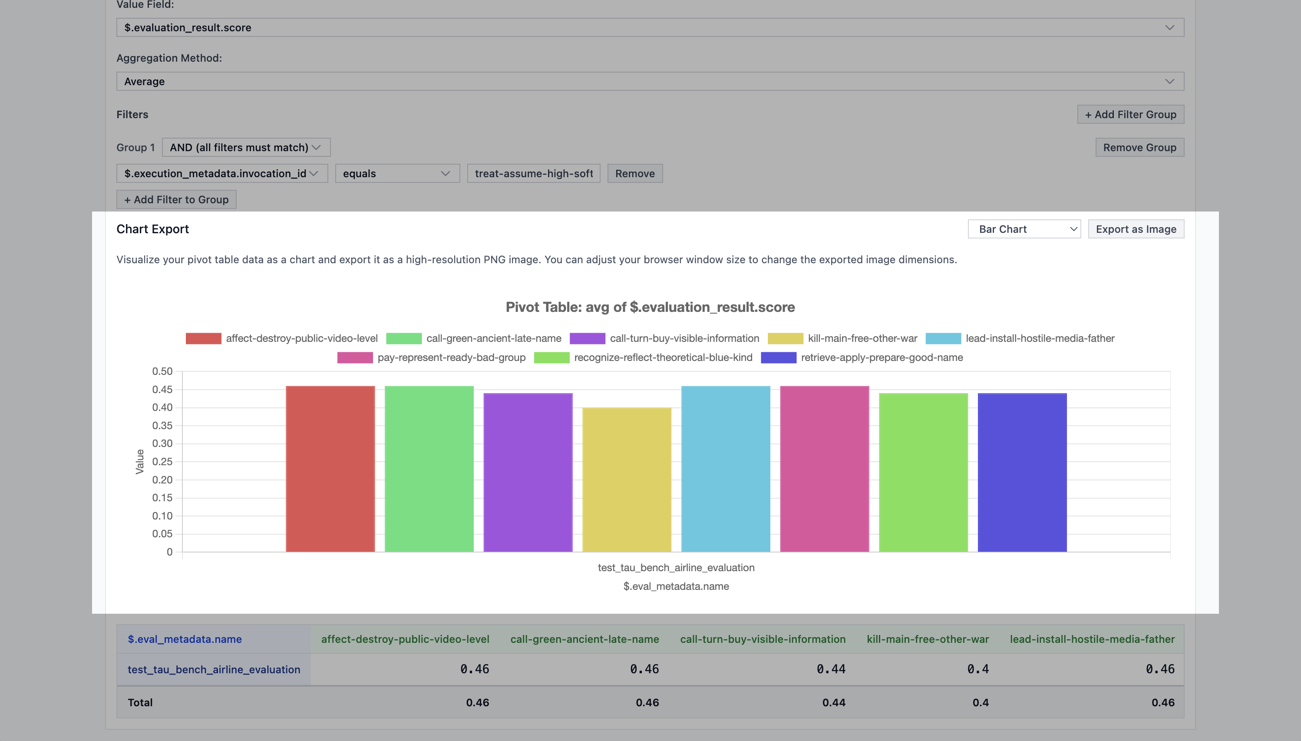Open the invocation_id filter field dropdown
Image resolution: width=1301 pixels, height=741 pixels.
pos(222,174)
